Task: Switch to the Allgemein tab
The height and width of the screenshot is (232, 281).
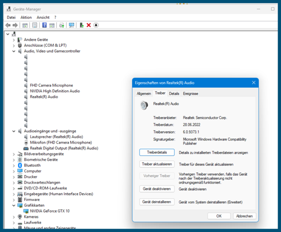Action: tap(144, 93)
